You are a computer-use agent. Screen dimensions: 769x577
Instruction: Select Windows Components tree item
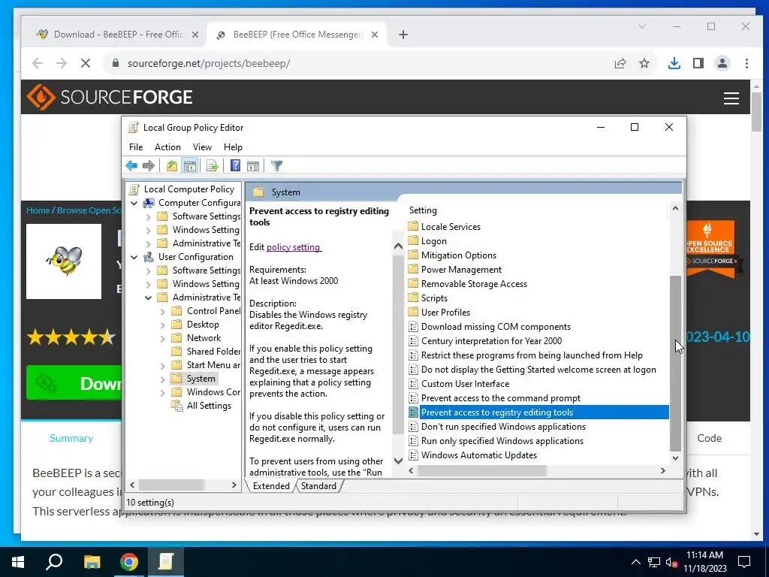(213, 392)
